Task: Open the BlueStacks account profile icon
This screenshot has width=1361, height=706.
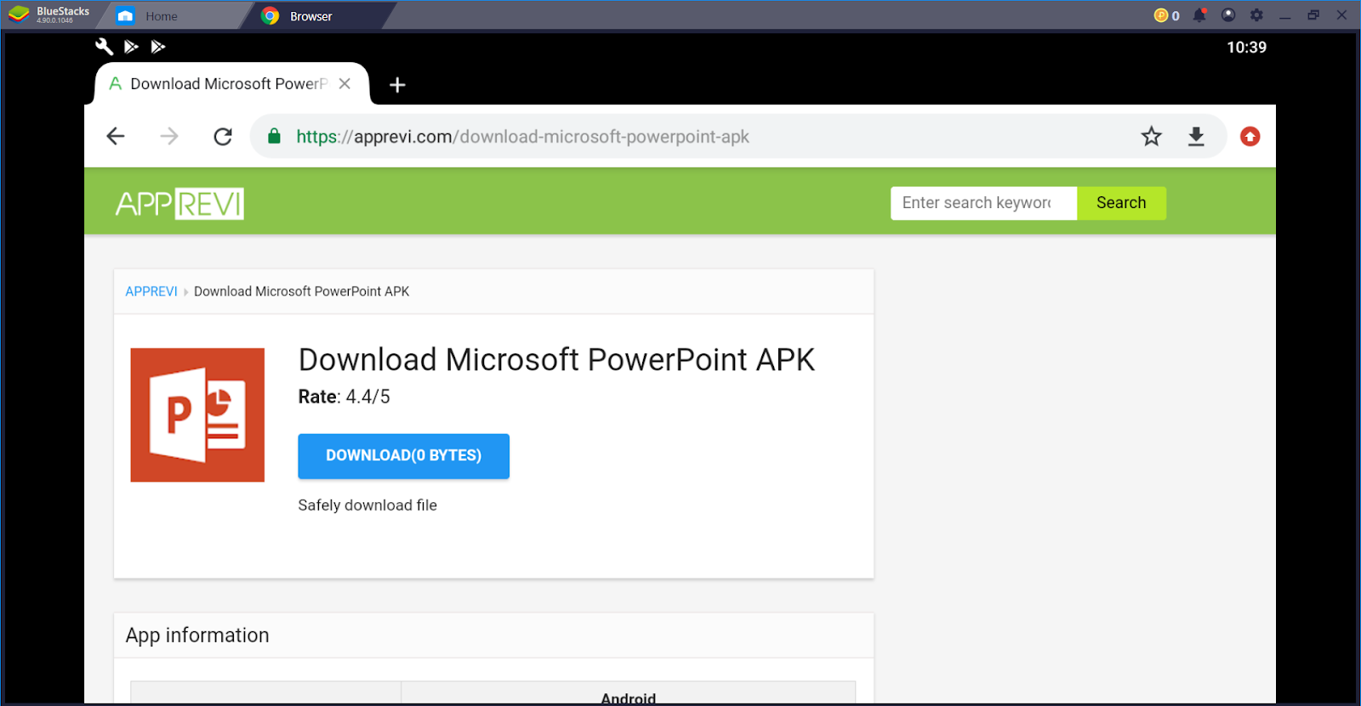Action: click(1228, 15)
